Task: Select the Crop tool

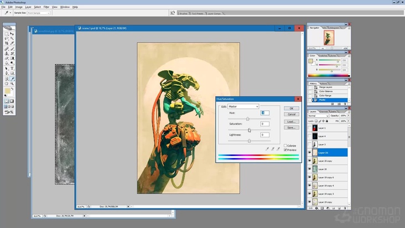Action: click(x=7, y=44)
